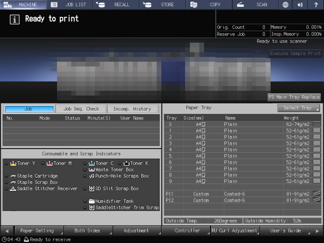Open the SCAN tab

click(x=256, y=4)
